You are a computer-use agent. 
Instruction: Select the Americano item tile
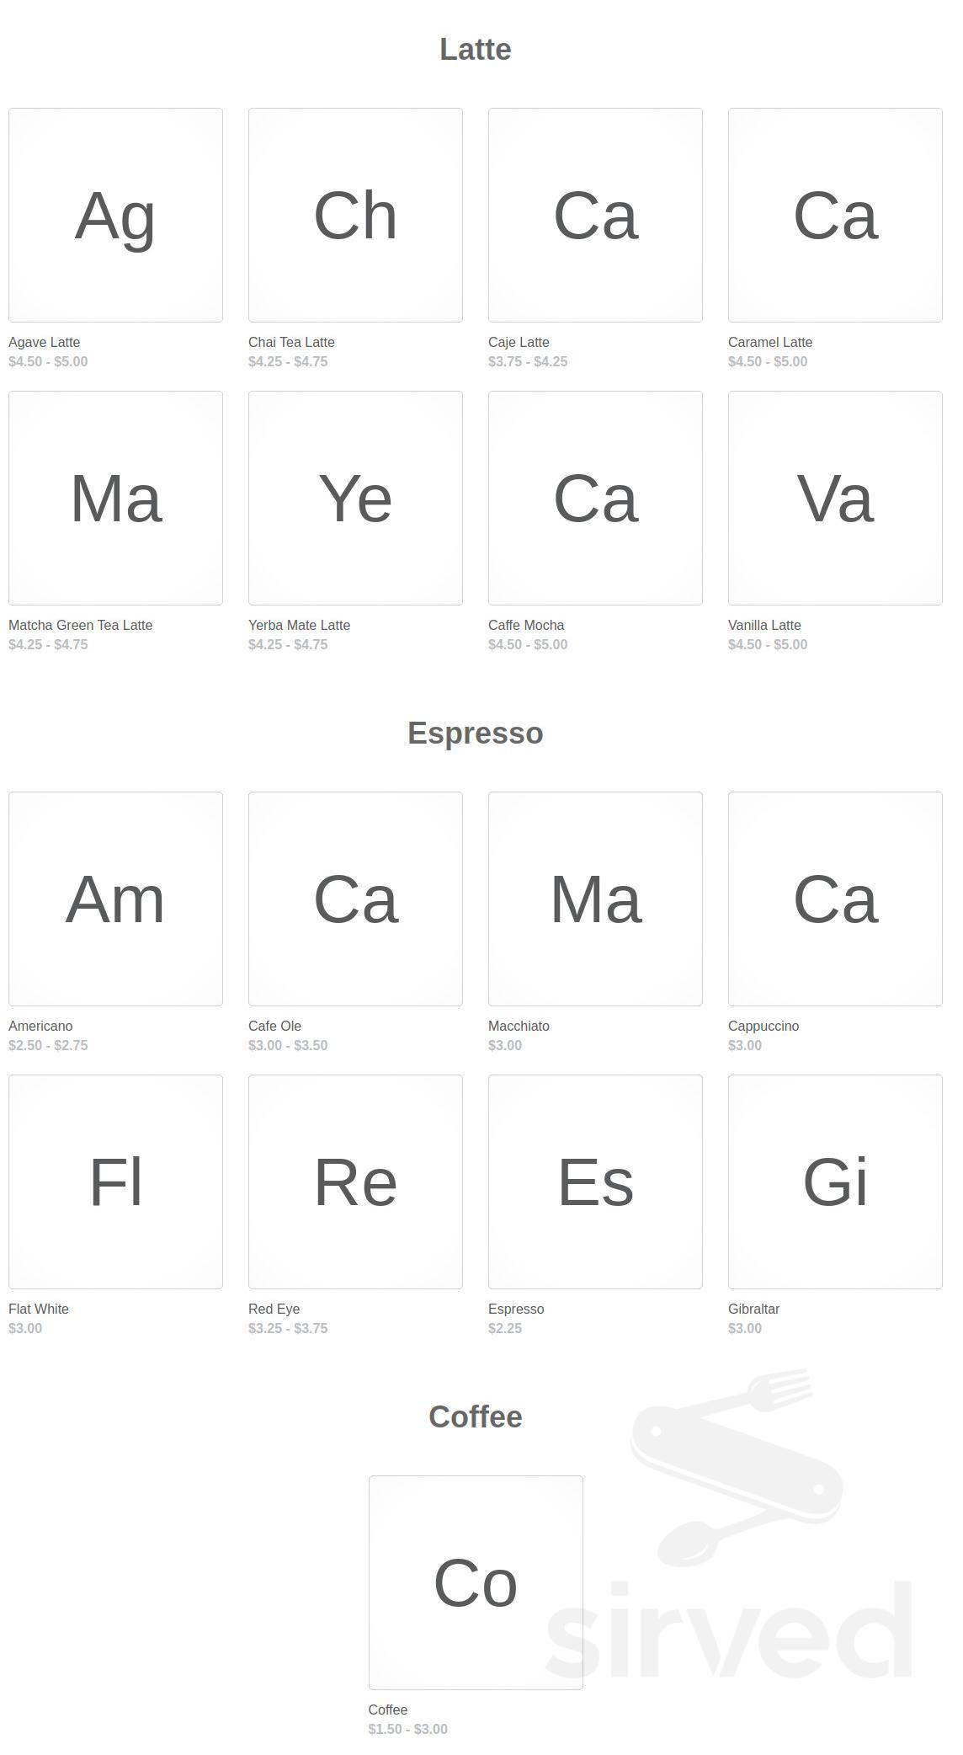click(x=115, y=899)
